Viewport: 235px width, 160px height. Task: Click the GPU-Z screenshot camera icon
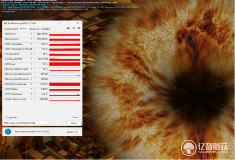tap(68, 28)
